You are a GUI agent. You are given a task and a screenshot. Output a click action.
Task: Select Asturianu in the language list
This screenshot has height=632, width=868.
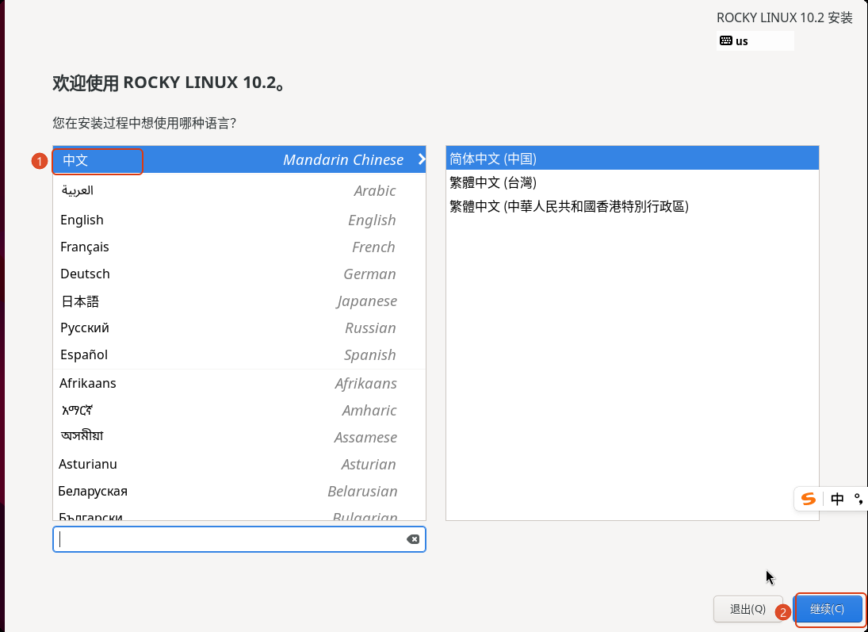coord(239,464)
